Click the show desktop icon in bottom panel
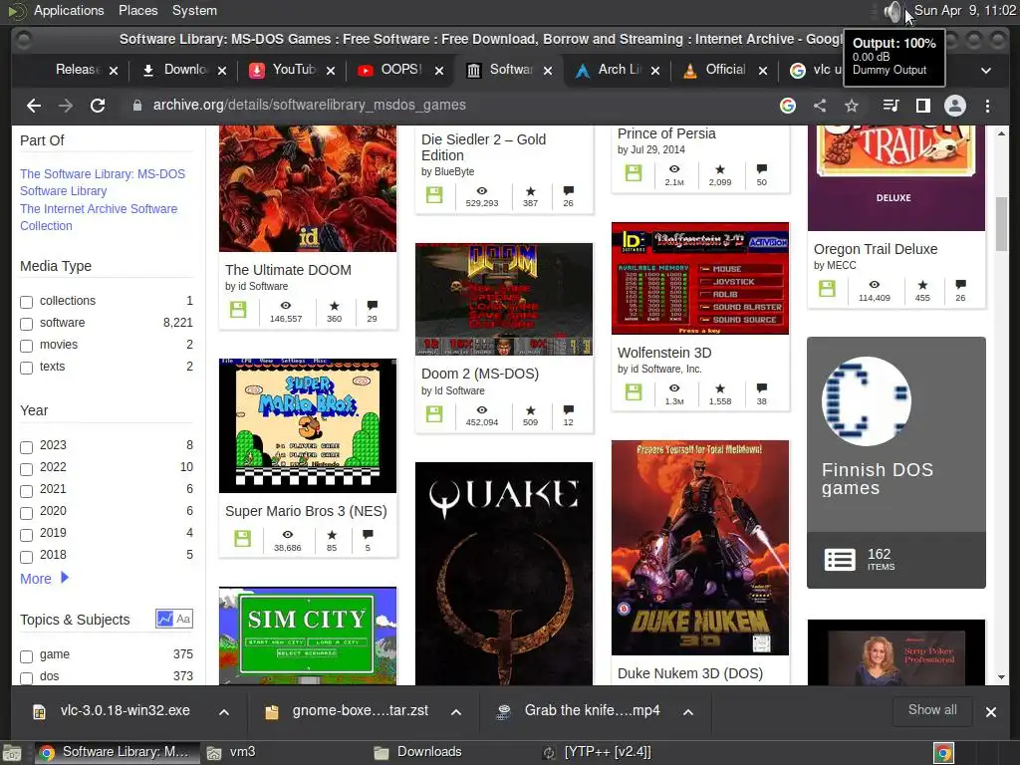The width and height of the screenshot is (1020, 765). point(11,753)
